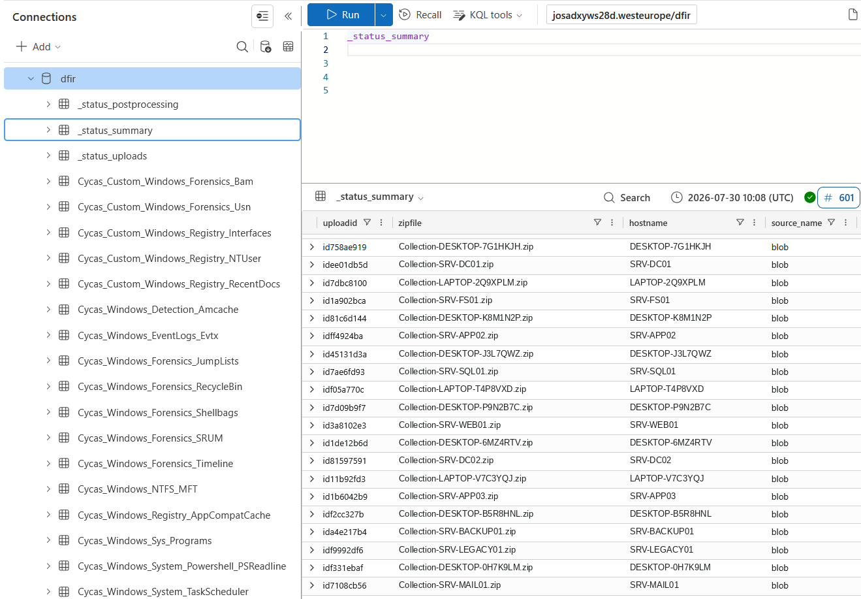Viewport: 861px width, 599px height.
Task: Open search in Connections pane
Action: pyautogui.click(x=242, y=46)
